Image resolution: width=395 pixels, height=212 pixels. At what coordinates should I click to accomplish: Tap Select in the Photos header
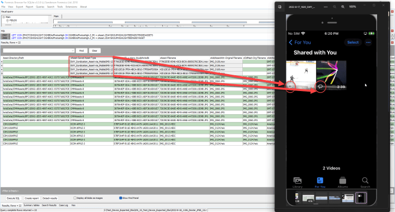point(352,42)
